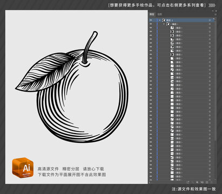
Task: Select the second path thumbnail in the layer list
Action: [x=172, y=32]
